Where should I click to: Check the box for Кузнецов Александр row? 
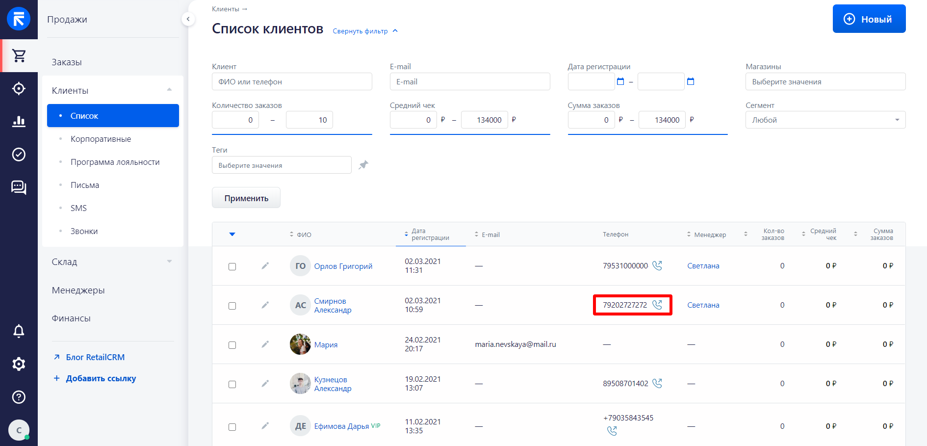click(232, 384)
